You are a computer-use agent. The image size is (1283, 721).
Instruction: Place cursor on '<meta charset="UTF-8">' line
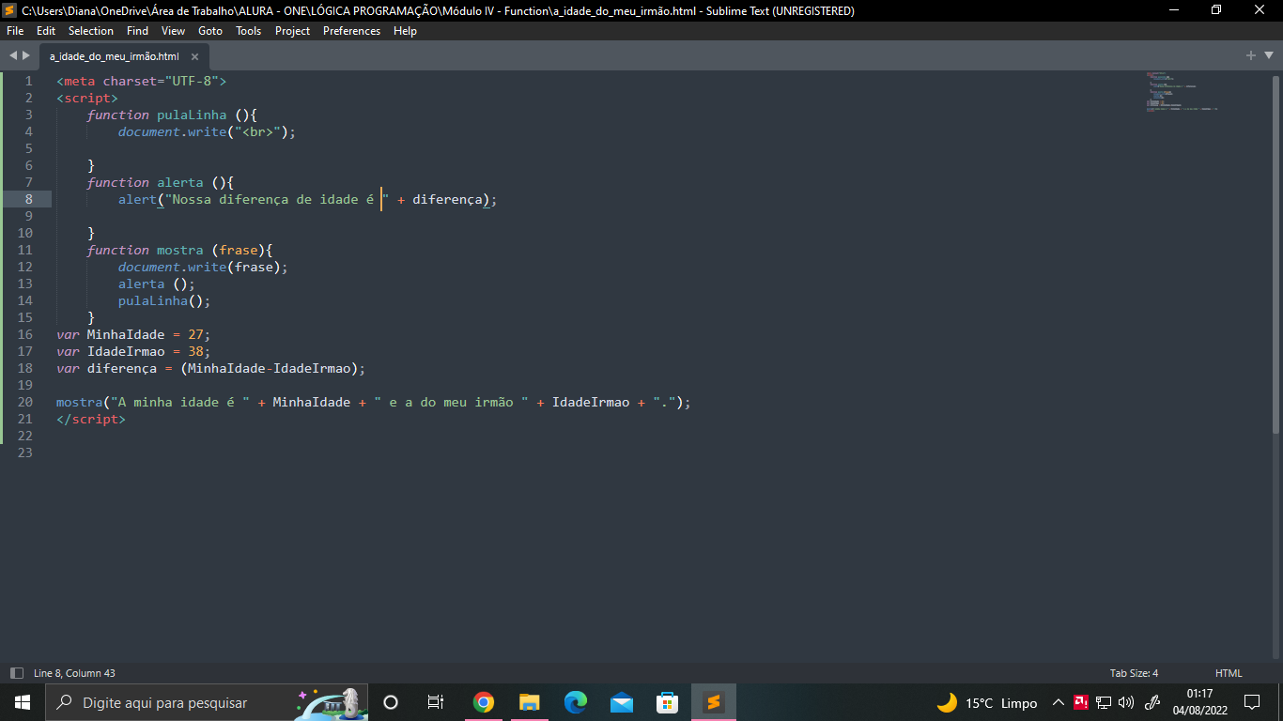[141, 81]
